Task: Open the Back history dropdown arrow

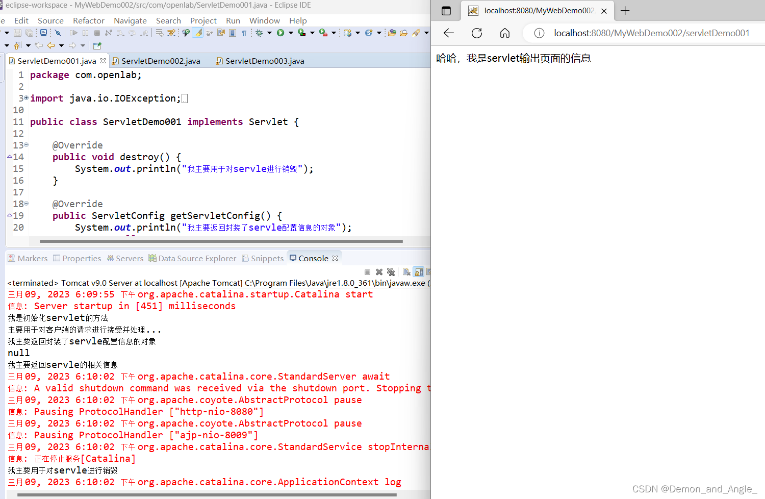Action: pyautogui.click(x=61, y=45)
